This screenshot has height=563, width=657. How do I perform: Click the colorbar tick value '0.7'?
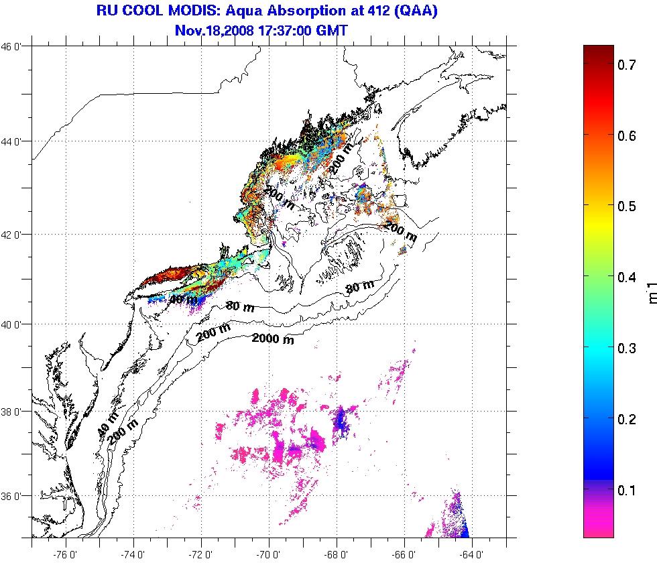[x=627, y=65]
